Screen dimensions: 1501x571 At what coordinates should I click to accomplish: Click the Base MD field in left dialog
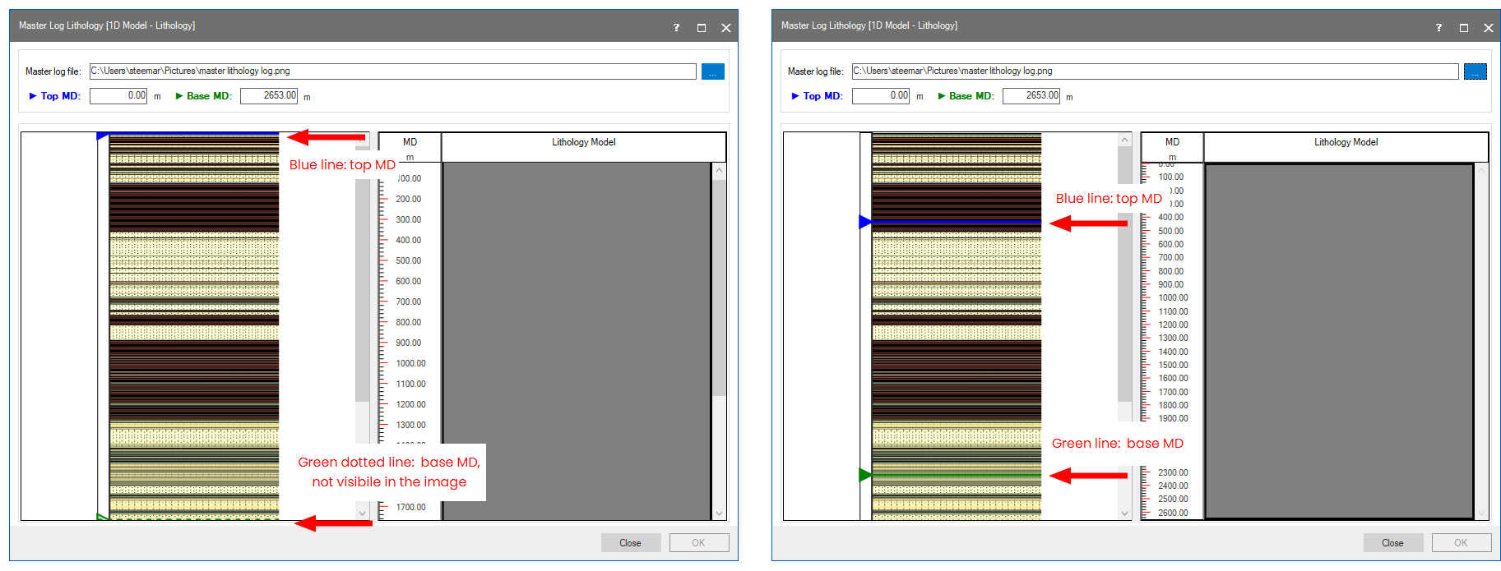tap(269, 96)
